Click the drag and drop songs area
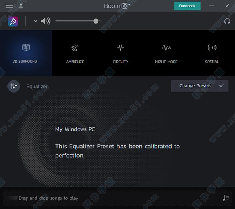The height and width of the screenshot is (209, 235). point(48,198)
